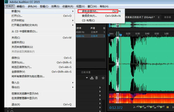Open the 文件(F) menu
Viewport: 174px width, 112px height.
[x=10, y=6]
